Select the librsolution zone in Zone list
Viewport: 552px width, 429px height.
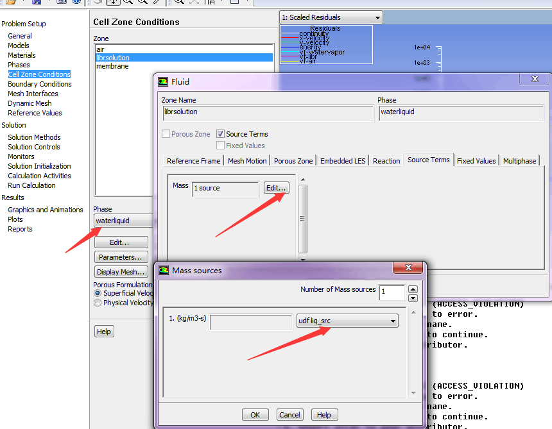[x=184, y=58]
